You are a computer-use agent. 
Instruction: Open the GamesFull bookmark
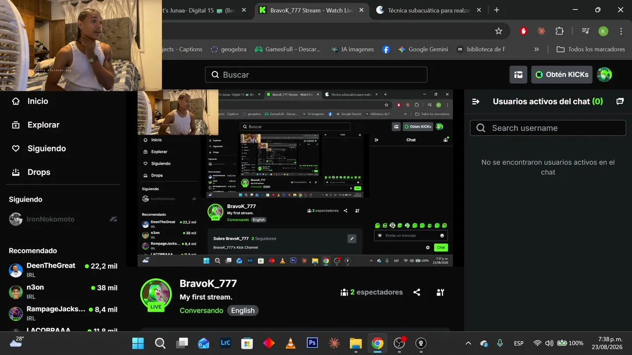tap(287, 49)
